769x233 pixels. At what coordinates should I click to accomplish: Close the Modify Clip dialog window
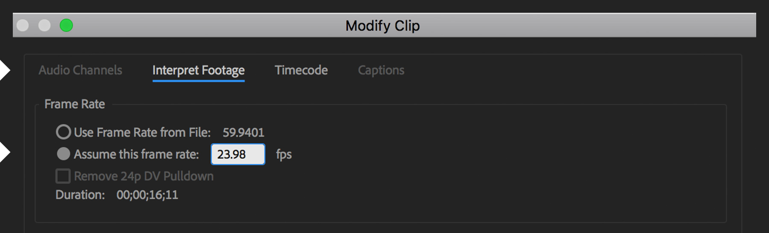coord(23,26)
